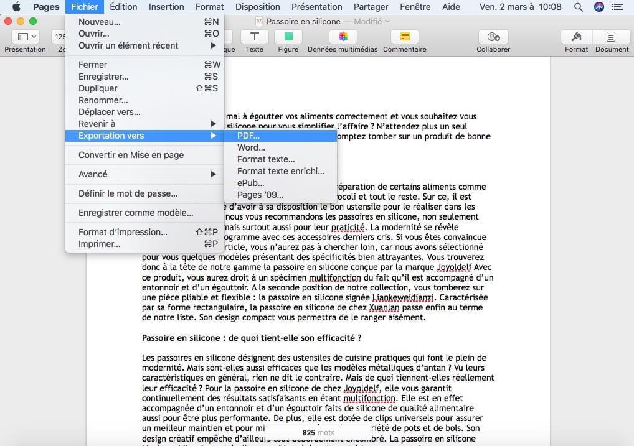
Task: Add a Commentaire note
Action: tap(405, 37)
